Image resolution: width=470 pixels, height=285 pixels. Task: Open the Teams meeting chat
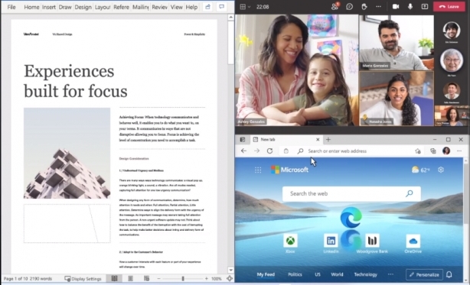pos(350,7)
